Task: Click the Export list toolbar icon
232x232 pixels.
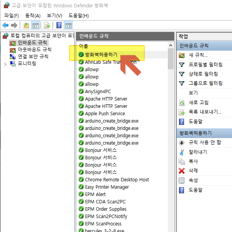Action: click(47, 25)
